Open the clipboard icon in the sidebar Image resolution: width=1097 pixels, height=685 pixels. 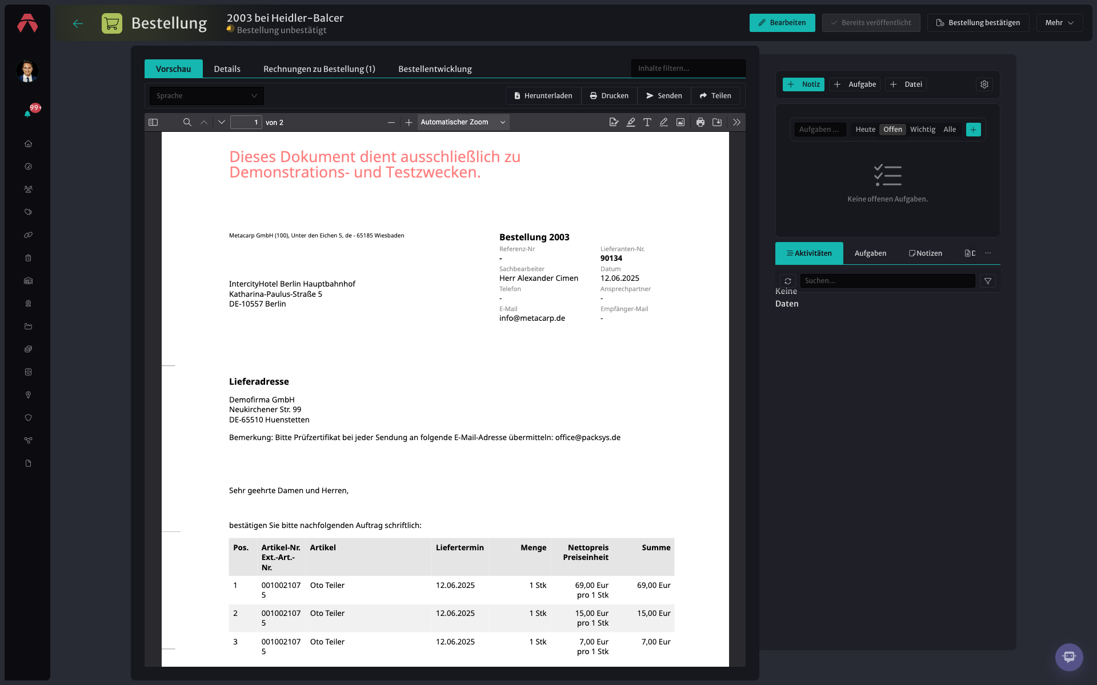[28, 258]
